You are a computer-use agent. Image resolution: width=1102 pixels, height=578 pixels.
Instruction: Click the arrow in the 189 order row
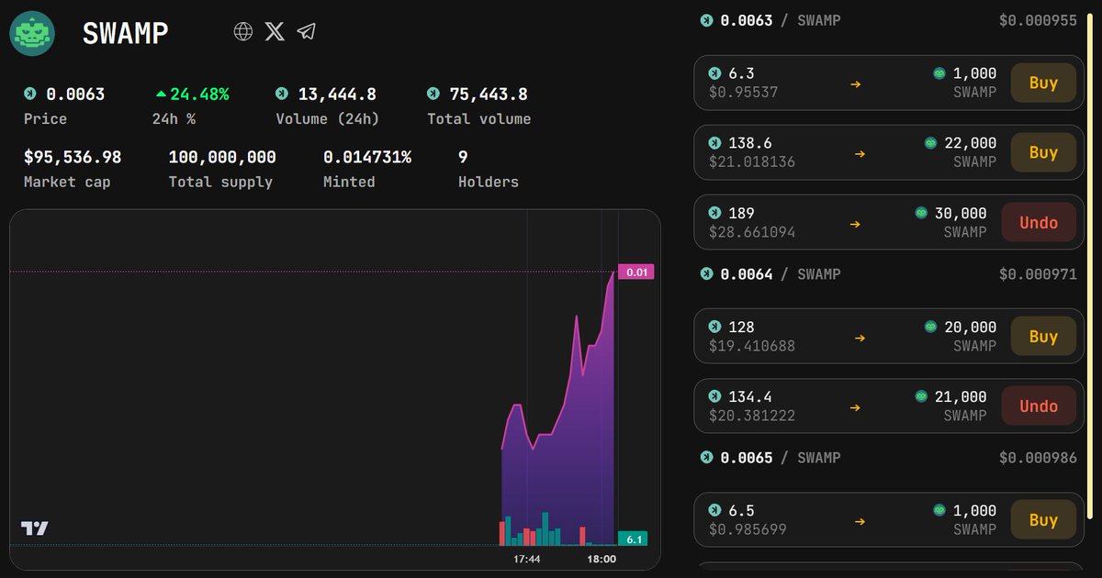(x=855, y=223)
